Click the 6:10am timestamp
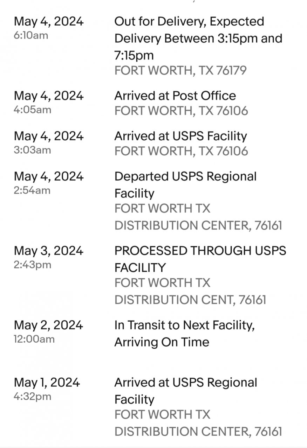Viewport: 307px width, 448px height. 31,35
